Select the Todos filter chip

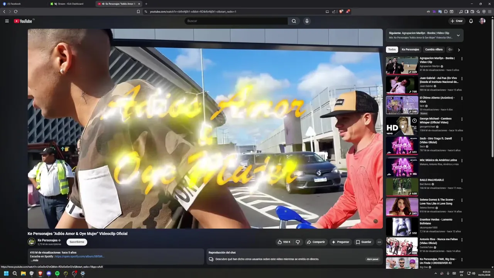coord(392,49)
